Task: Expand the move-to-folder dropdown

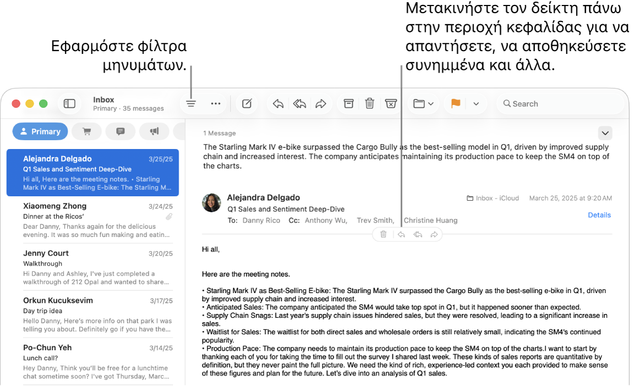Action: click(431, 103)
